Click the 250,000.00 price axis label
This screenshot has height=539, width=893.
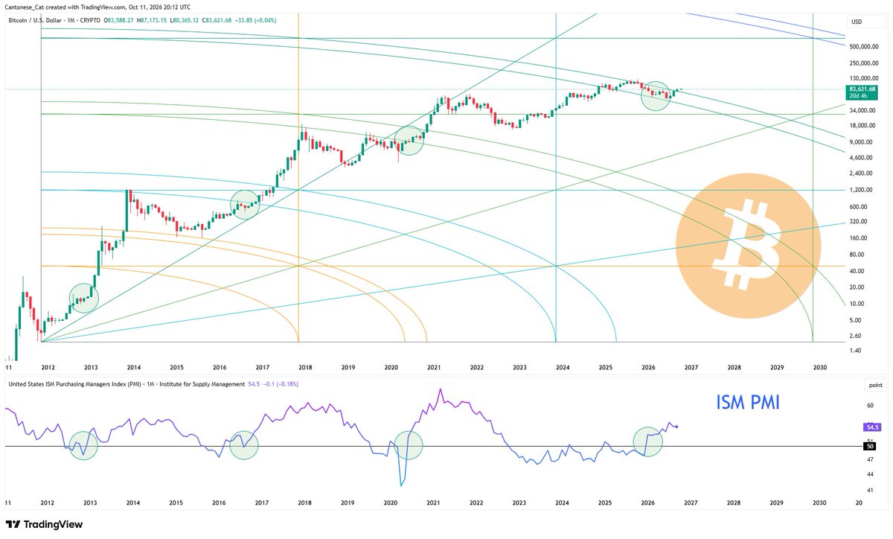[865, 63]
